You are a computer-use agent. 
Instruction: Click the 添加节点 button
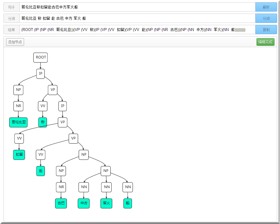tap(15, 42)
